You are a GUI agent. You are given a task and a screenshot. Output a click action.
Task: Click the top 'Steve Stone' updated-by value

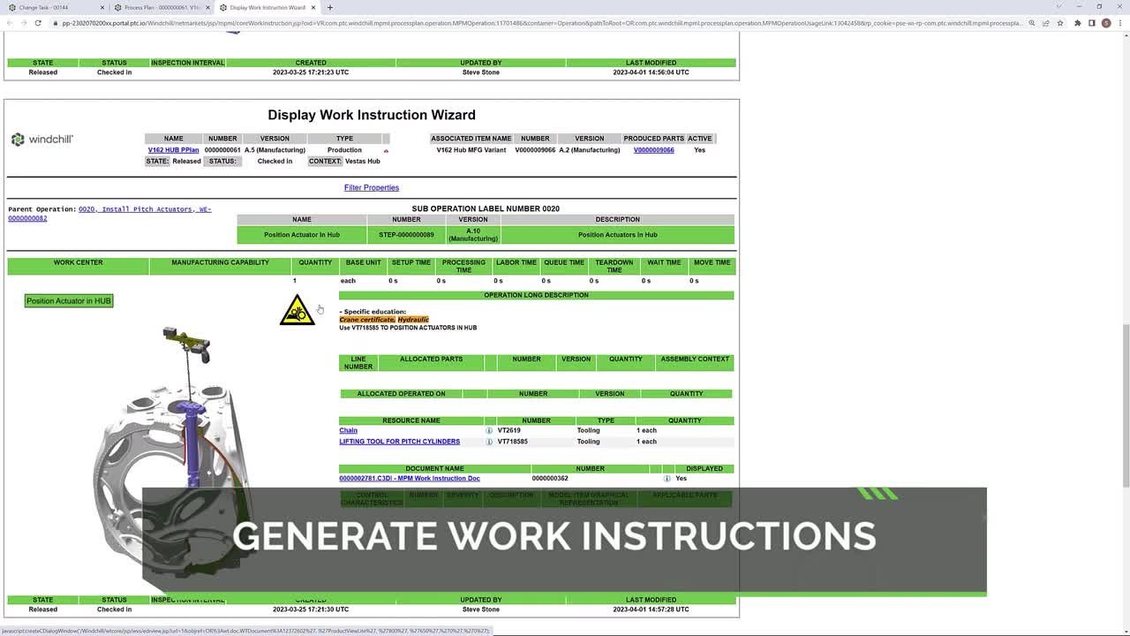481,72
